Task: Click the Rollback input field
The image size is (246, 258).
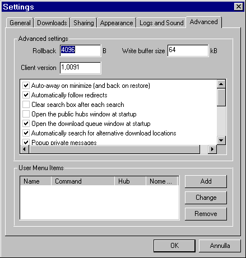Action: pyautogui.click(x=80, y=50)
